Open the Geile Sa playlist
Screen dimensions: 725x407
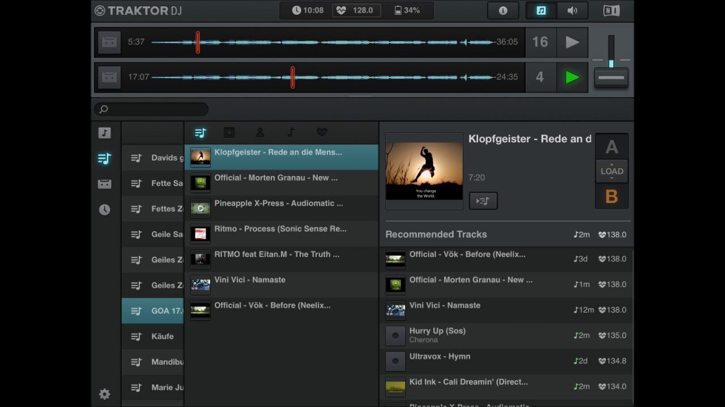[153, 234]
